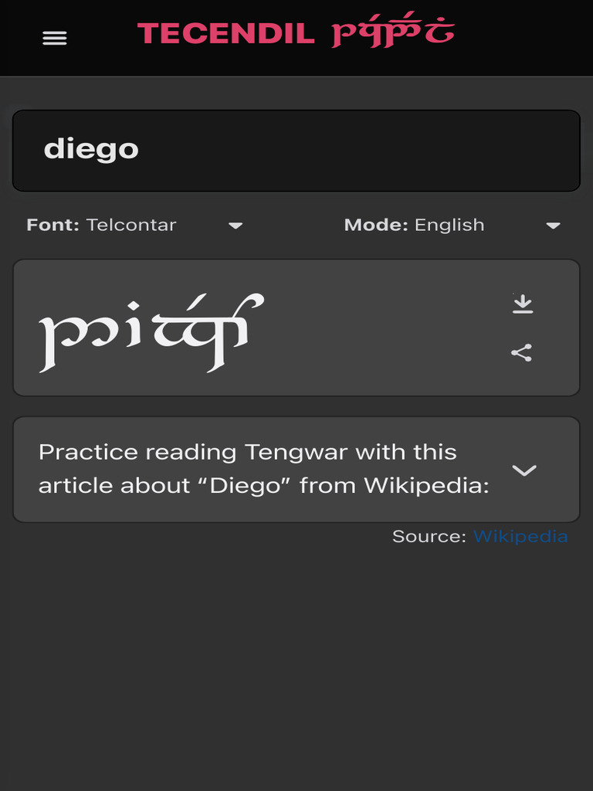The height and width of the screenshot is (791, 593).
Task: Click the "Font:" label
Action: pyautogui.click(x=53, y=226)
